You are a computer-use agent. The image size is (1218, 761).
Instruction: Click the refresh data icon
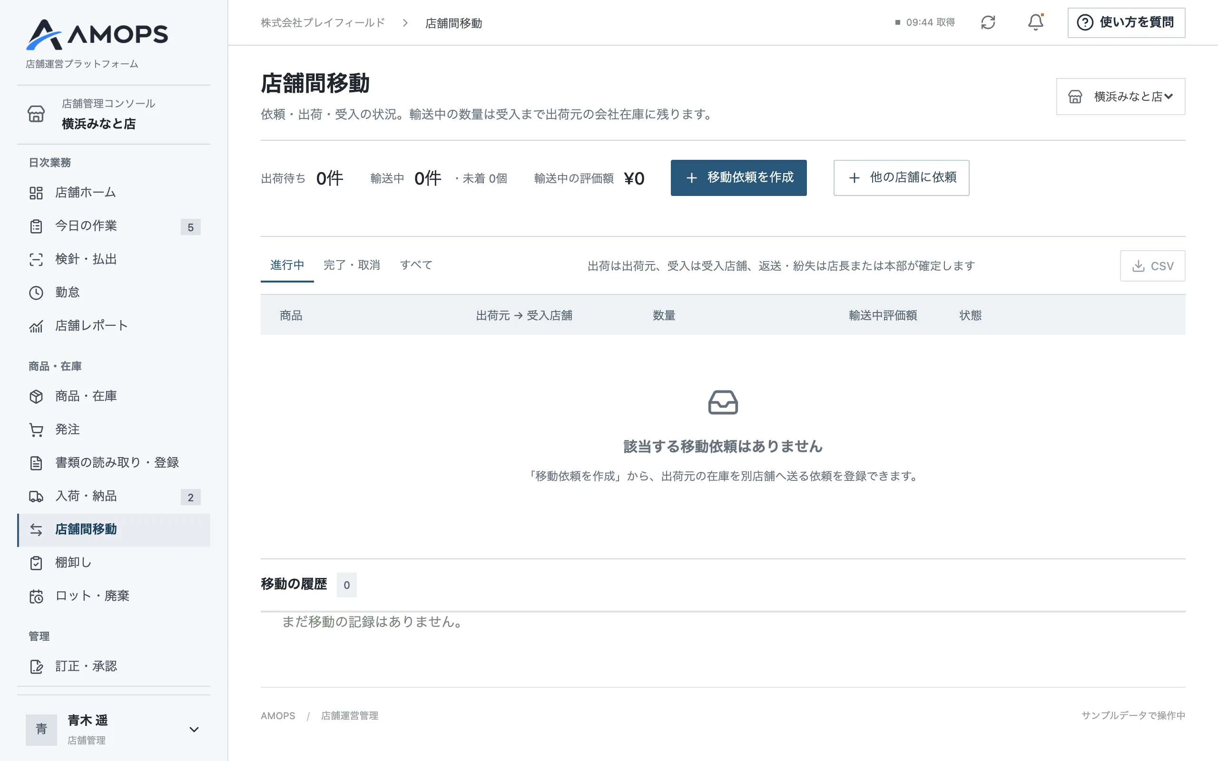click(x=988, y=23)
